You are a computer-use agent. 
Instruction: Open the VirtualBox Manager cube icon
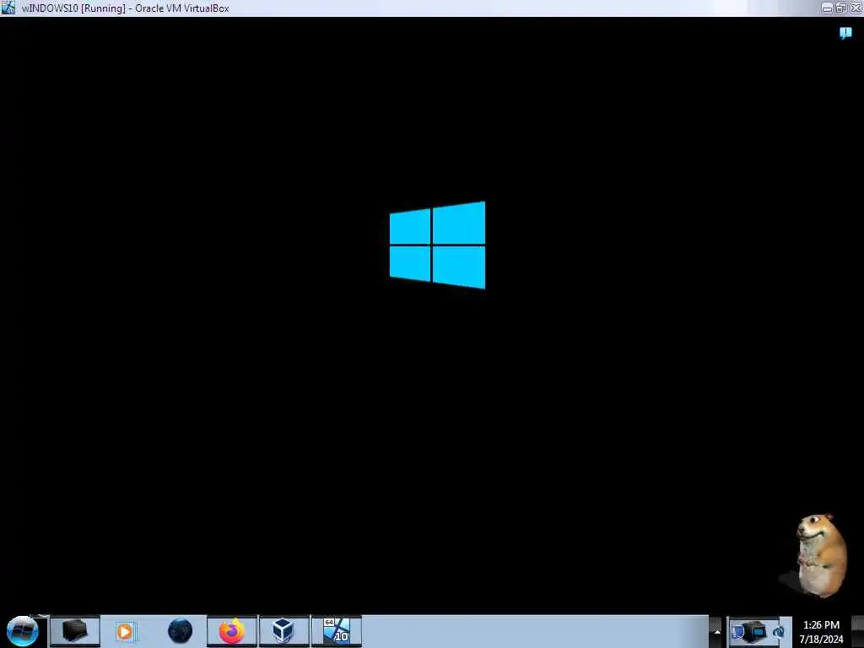coord(283,631)
